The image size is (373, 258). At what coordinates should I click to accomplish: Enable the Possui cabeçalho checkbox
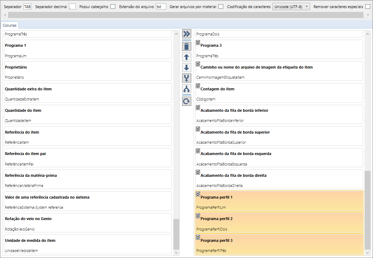[113, 7]
